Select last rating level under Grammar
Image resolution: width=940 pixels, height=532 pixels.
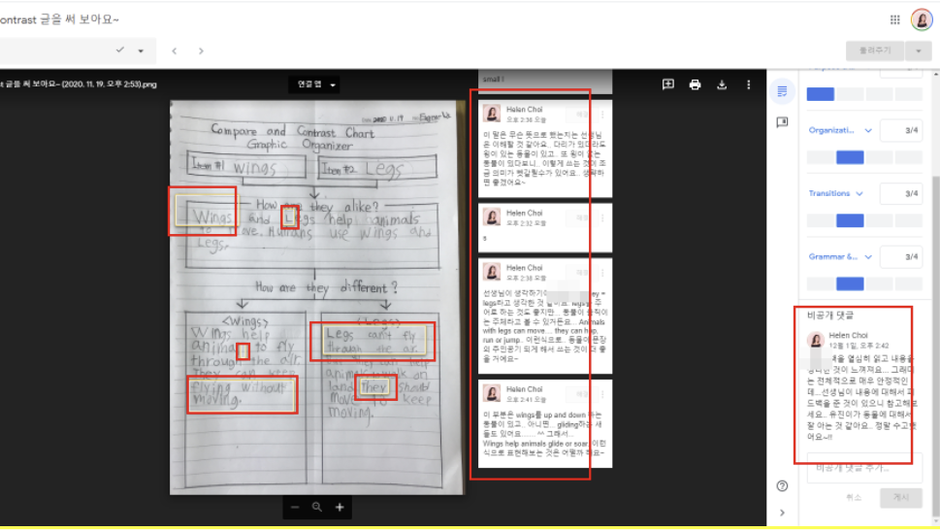click(x=909, y=283)
